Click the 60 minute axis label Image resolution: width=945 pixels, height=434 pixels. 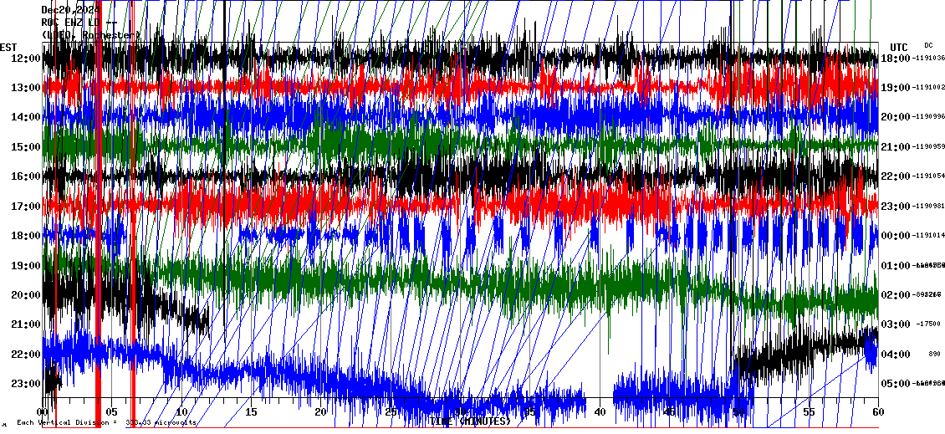tap(877, 412)
